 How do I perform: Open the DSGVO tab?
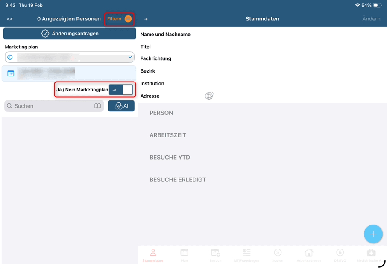(x=340, y=254)
